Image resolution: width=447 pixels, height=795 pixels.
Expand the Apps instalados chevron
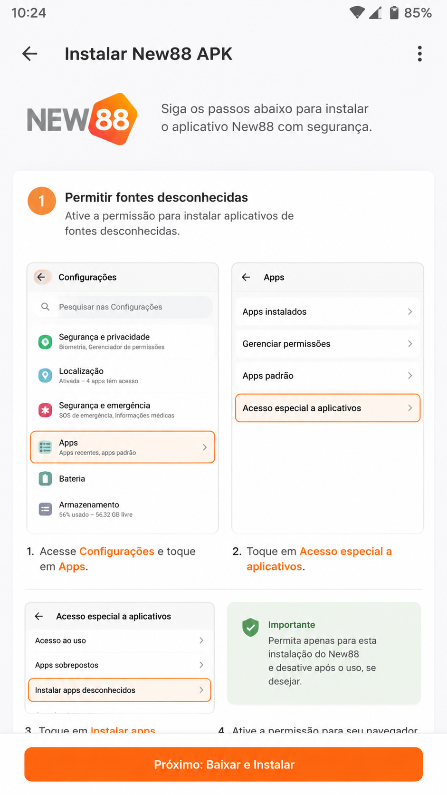point(410,311)
